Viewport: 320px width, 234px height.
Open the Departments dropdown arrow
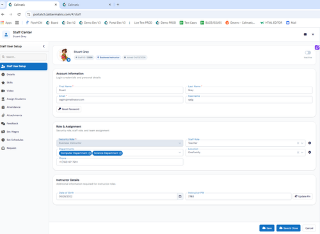180,153
